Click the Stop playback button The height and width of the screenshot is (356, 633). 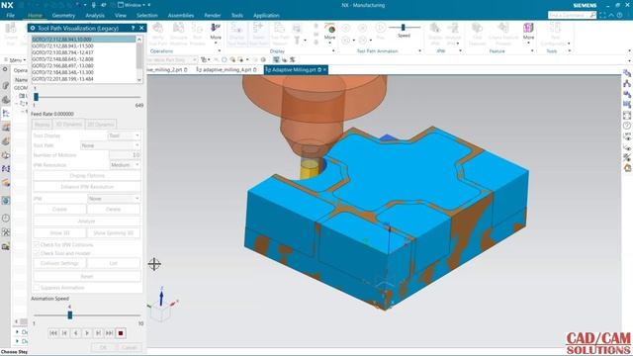click(121, 333)
